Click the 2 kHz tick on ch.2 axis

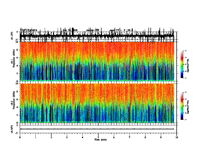pos(18,115)
